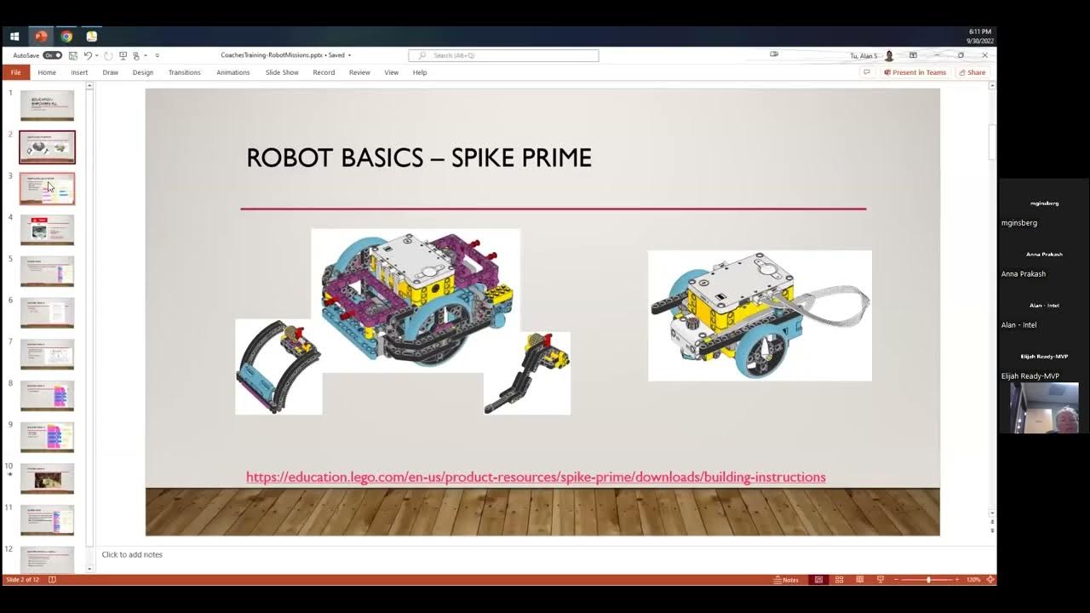Click the touch/mouse mode icon
The height and width of the screenshot is (613, 1090).
point(136,55)
